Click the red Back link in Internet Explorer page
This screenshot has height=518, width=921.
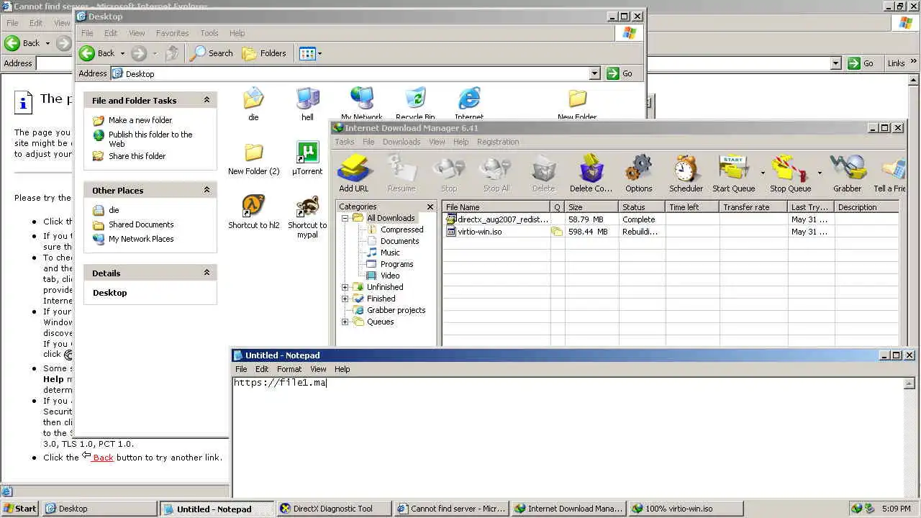(103, 458)
